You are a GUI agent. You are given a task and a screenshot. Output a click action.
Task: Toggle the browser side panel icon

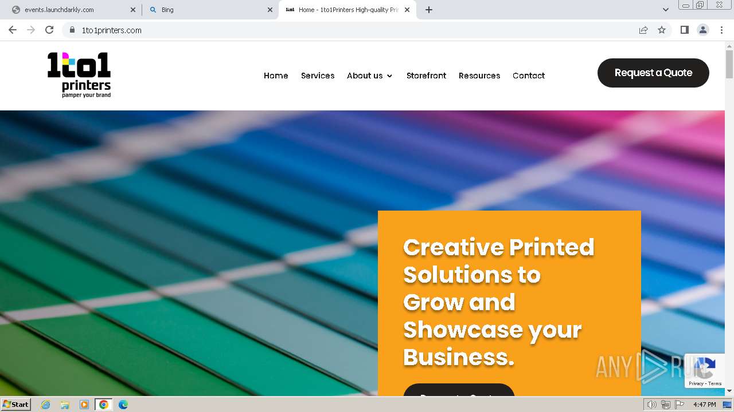pyautogui.click(x=684, y=30)
